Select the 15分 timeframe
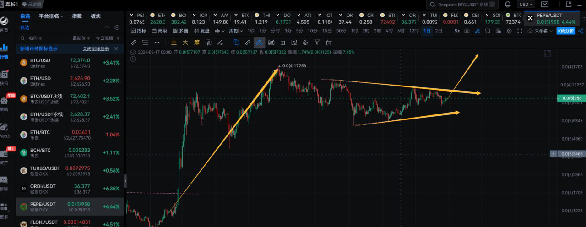The width and height of the screenshot is (586, 227). pyautogui.click(x=327, y=31)
